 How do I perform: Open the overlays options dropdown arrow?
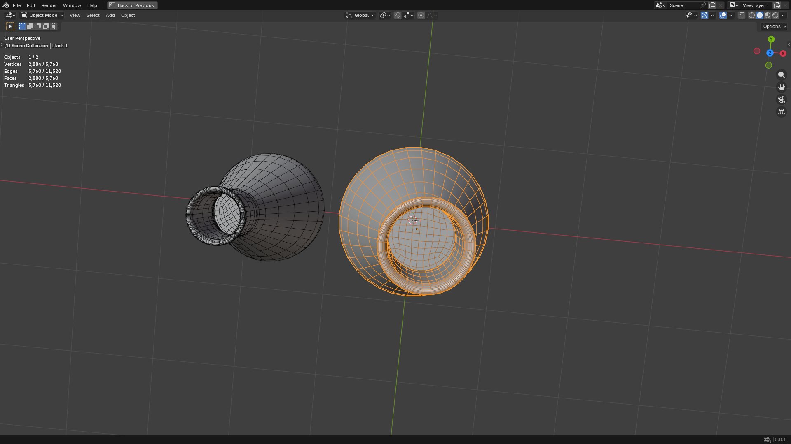[x=731, y=15]
